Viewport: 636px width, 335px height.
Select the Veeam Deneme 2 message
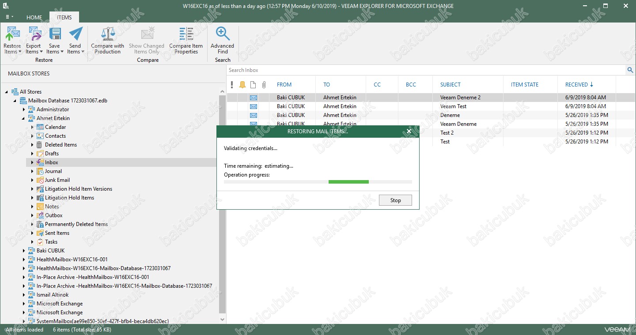pyautogui.click(x=432, y=98)
